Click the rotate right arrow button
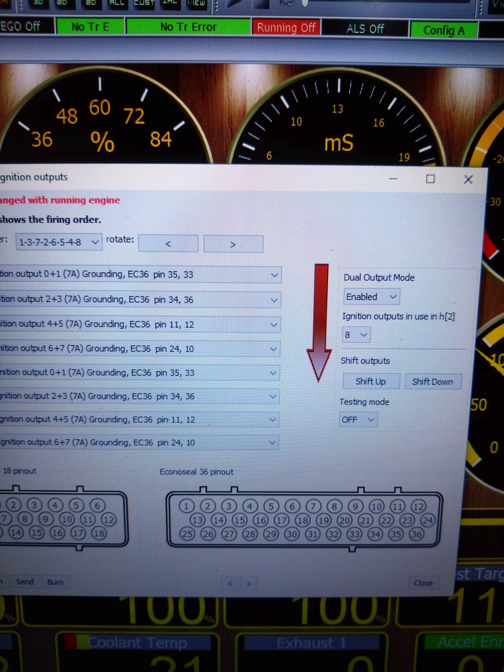 (233, 244)
